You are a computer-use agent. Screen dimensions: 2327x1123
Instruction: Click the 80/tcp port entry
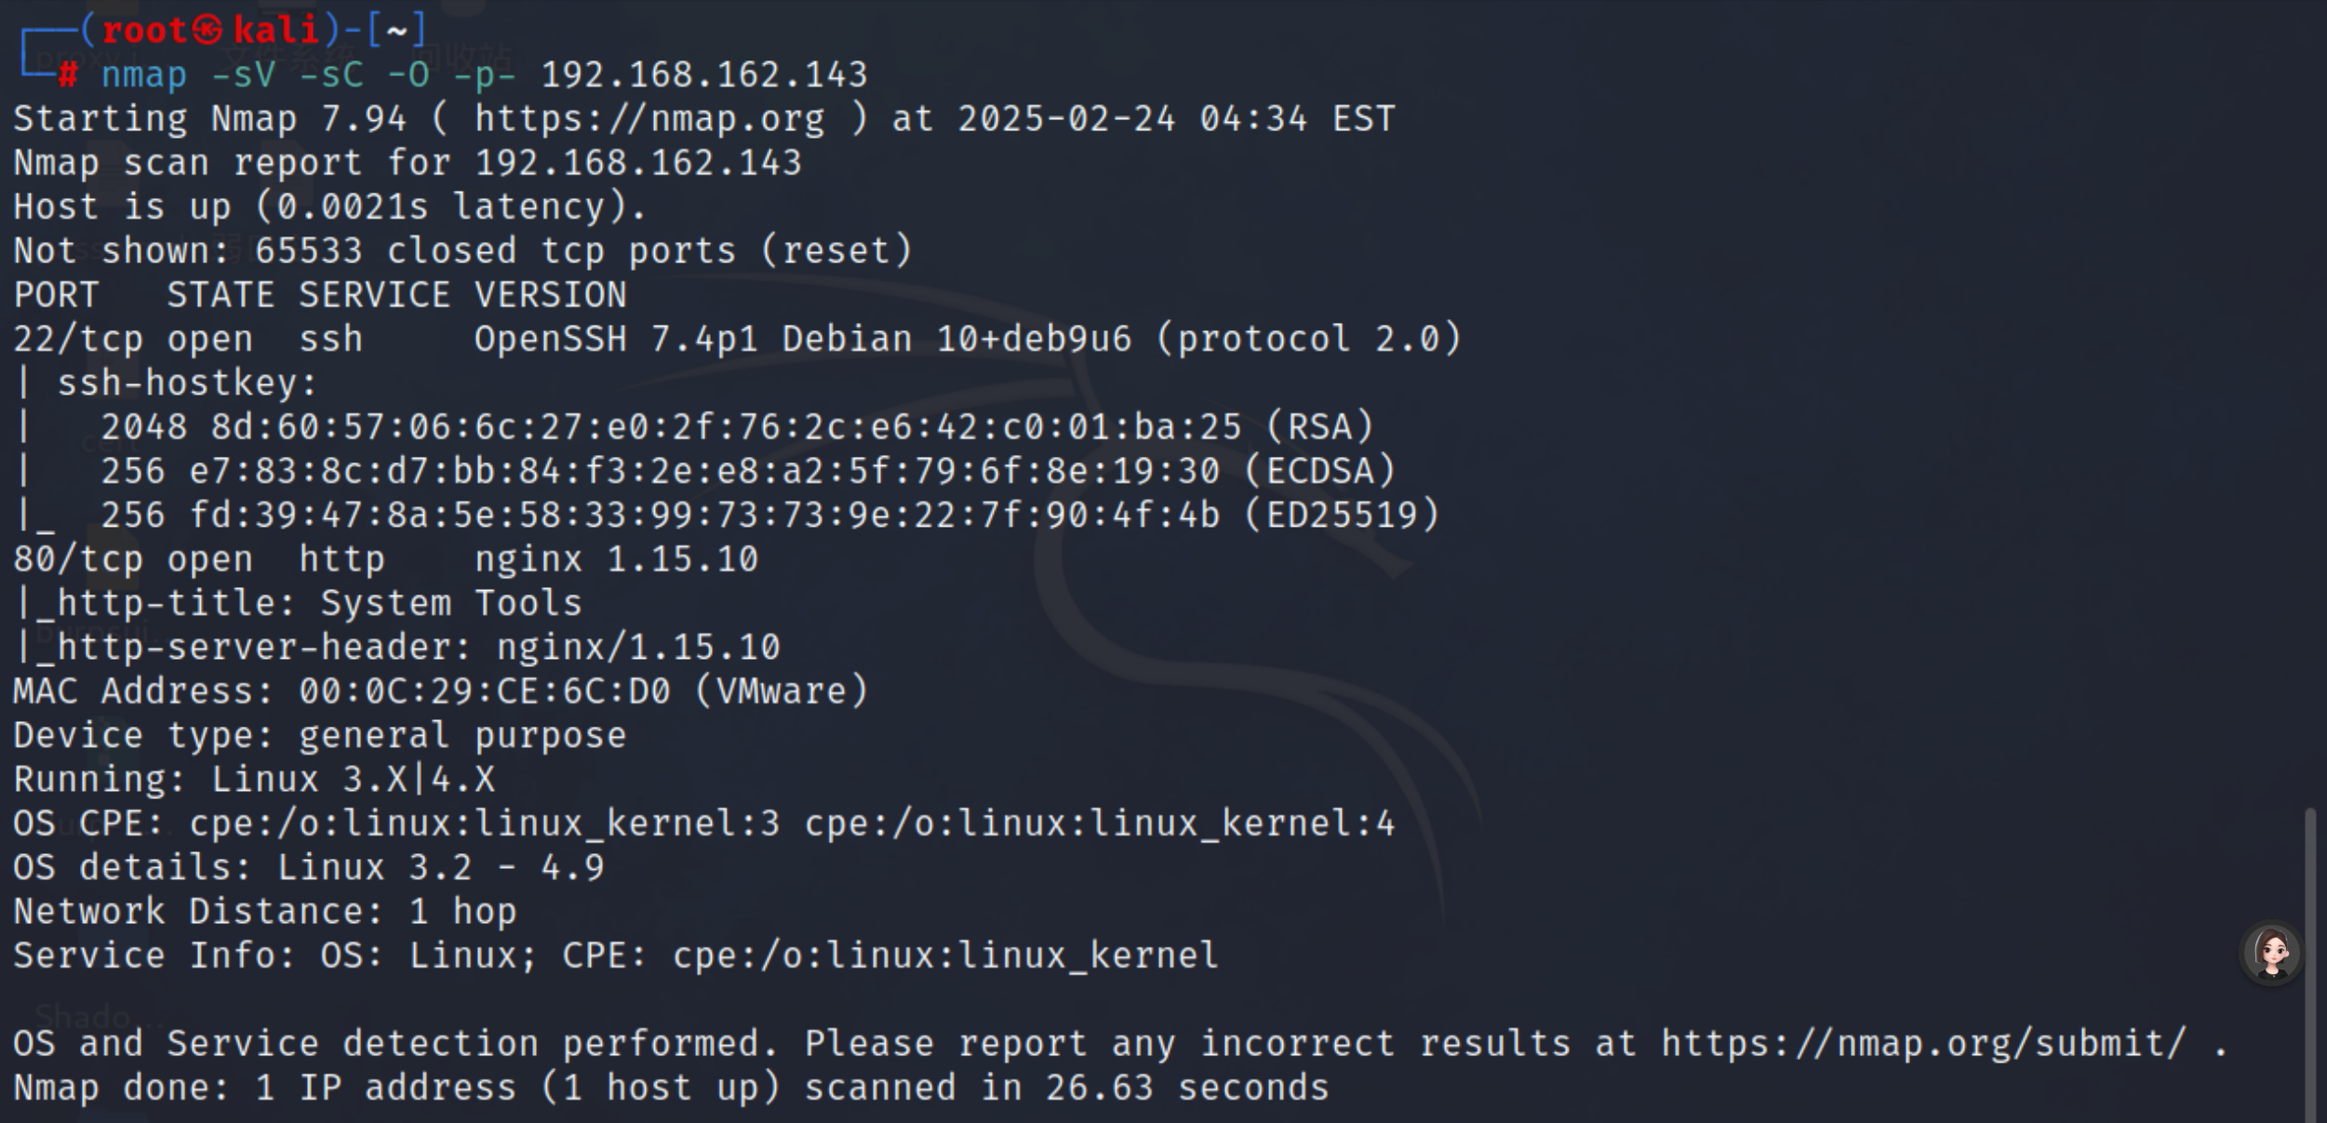click(x=78, y=560)
